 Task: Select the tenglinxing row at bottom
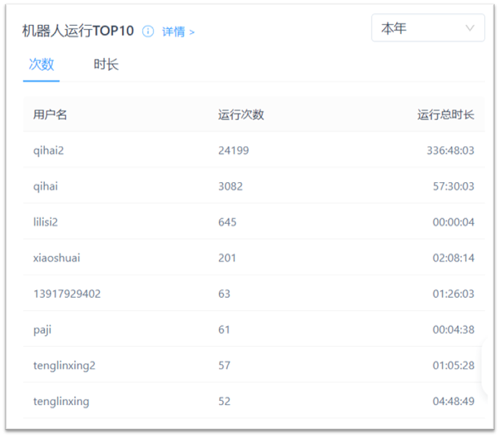coord(61,402)
